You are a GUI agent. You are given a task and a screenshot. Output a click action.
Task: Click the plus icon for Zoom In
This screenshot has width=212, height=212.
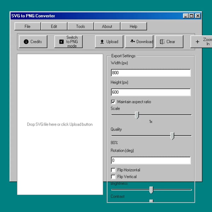[198, 42]
